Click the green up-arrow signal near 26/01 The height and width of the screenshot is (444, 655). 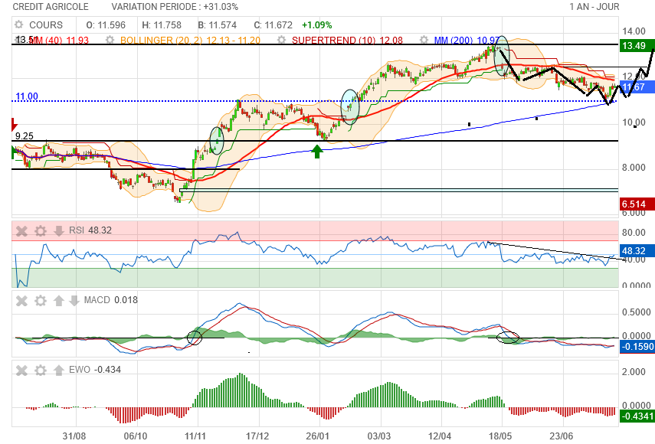click(317, 152)
